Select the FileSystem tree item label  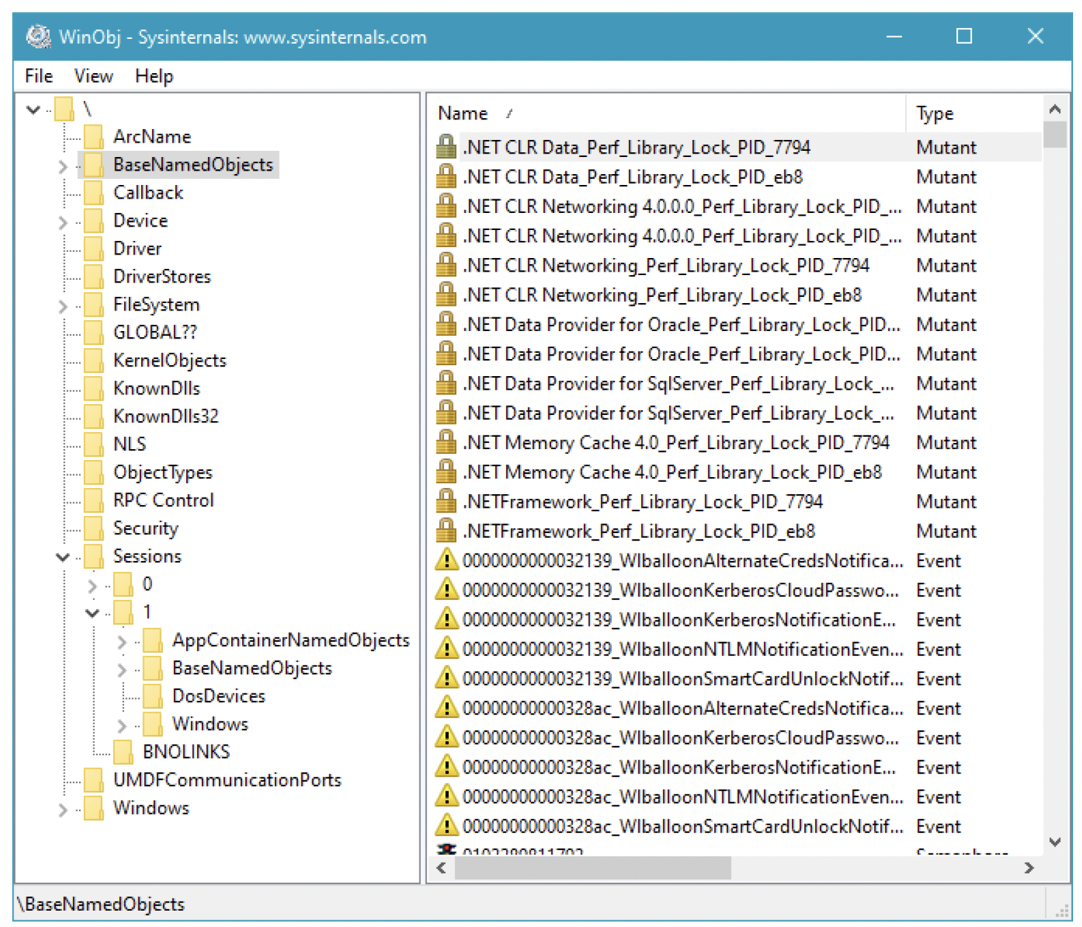(156, 304)
